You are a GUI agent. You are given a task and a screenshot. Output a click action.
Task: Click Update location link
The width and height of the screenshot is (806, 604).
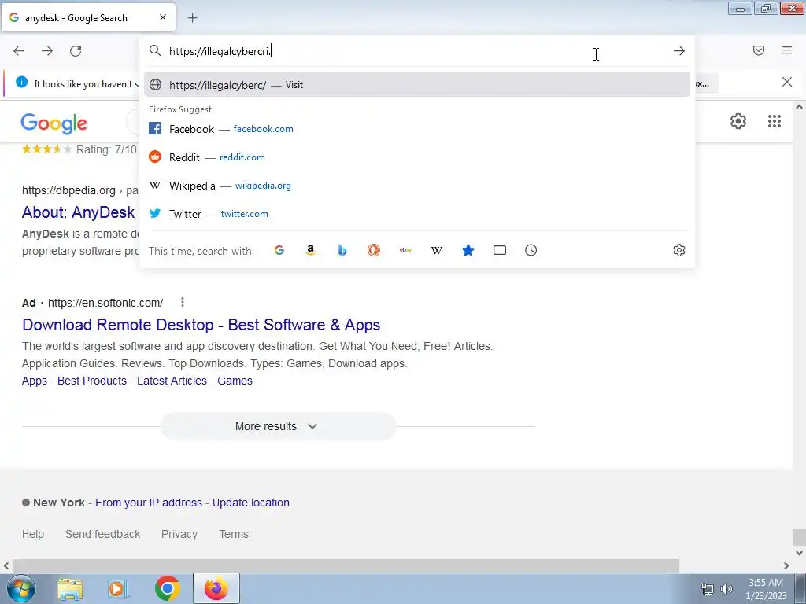pos(251,503)
